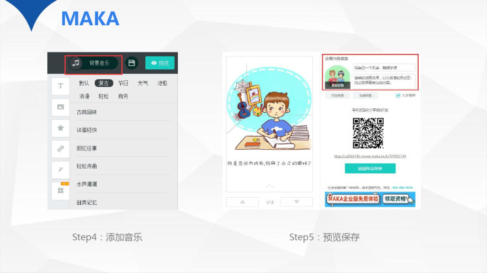
Task: Select the star shapes tool icon
Action: (60, 128)
